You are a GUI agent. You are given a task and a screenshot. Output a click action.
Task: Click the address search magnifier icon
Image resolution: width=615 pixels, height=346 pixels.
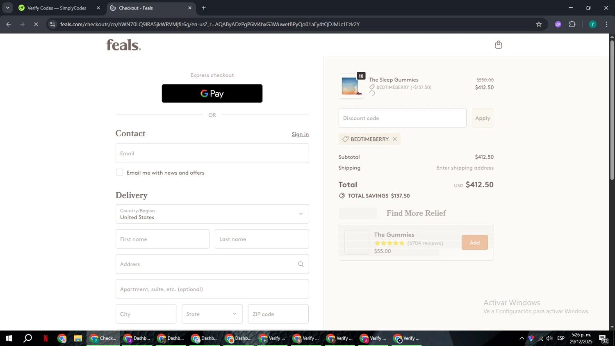(x=301, y=264)
